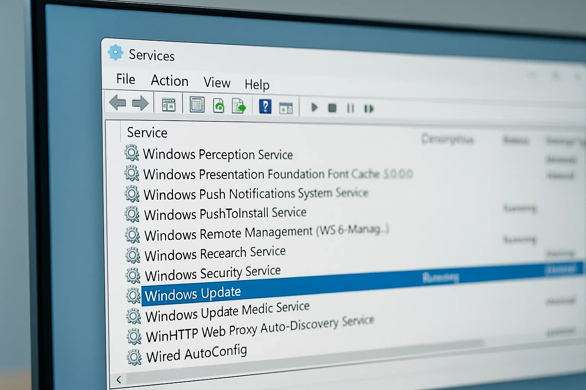Stop the service with the square icon

pos(332,108)
